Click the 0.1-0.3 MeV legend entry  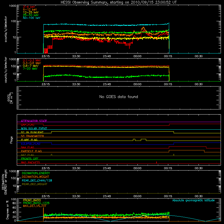pos(32,60)
